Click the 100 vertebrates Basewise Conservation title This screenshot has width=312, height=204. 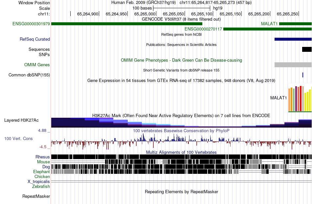click(x=181, y=131)
